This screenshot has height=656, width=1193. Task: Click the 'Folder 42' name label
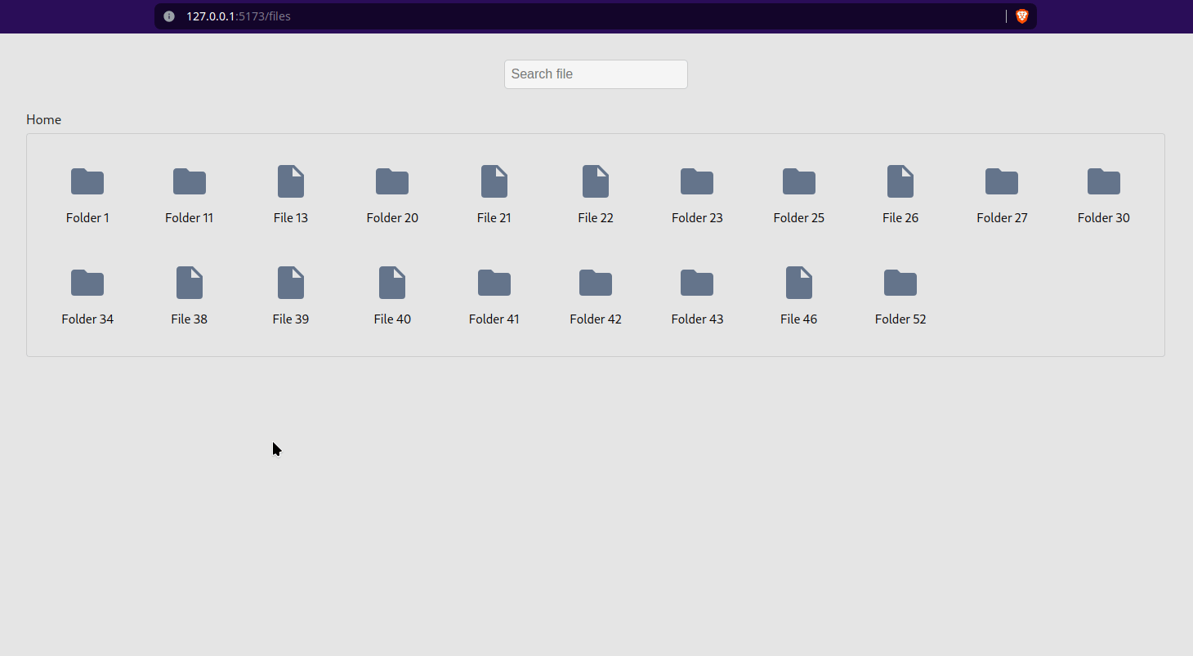coord(596,319)
